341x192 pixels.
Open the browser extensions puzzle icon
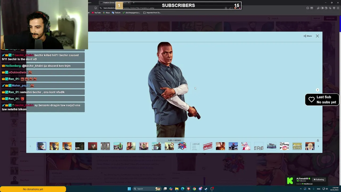308,8
